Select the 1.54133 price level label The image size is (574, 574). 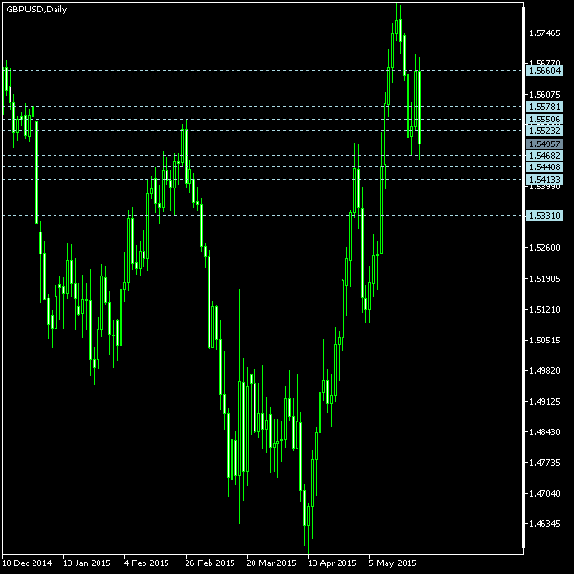pos(544,180)
